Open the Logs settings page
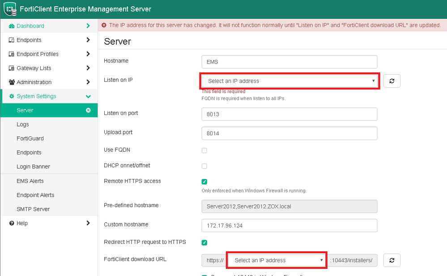 [23, 124]
